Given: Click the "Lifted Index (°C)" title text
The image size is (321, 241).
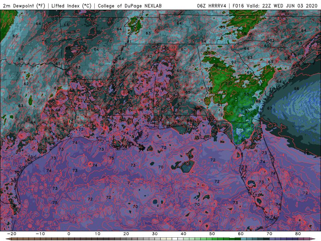Looking at the screenshot, I should (x=71, y=6).
